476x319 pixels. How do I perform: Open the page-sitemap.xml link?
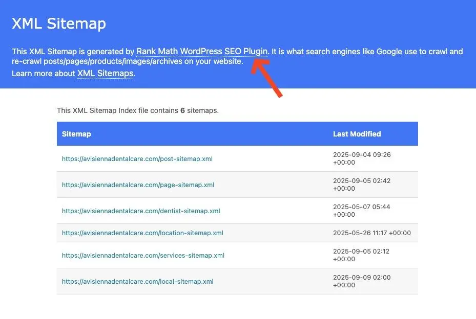click(x=138, y=185)
